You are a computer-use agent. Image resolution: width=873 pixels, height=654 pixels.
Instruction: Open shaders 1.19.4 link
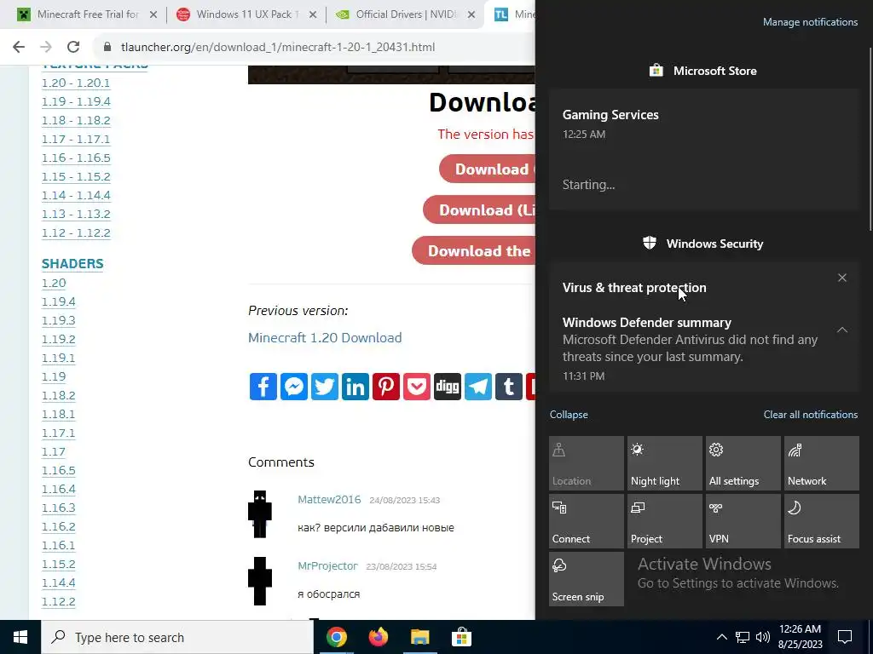[x=59, y=301]
